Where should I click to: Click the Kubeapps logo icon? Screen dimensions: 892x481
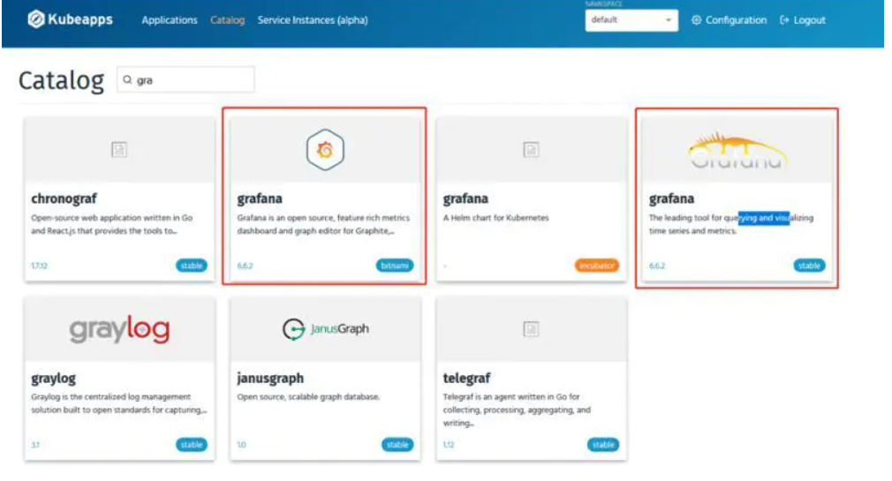(x=36, y=19)
